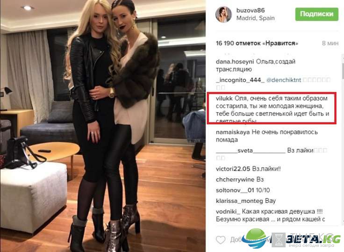Open dana.hoseyni commenter profile
The image size is (344, 252).
(x=235, y=62)
